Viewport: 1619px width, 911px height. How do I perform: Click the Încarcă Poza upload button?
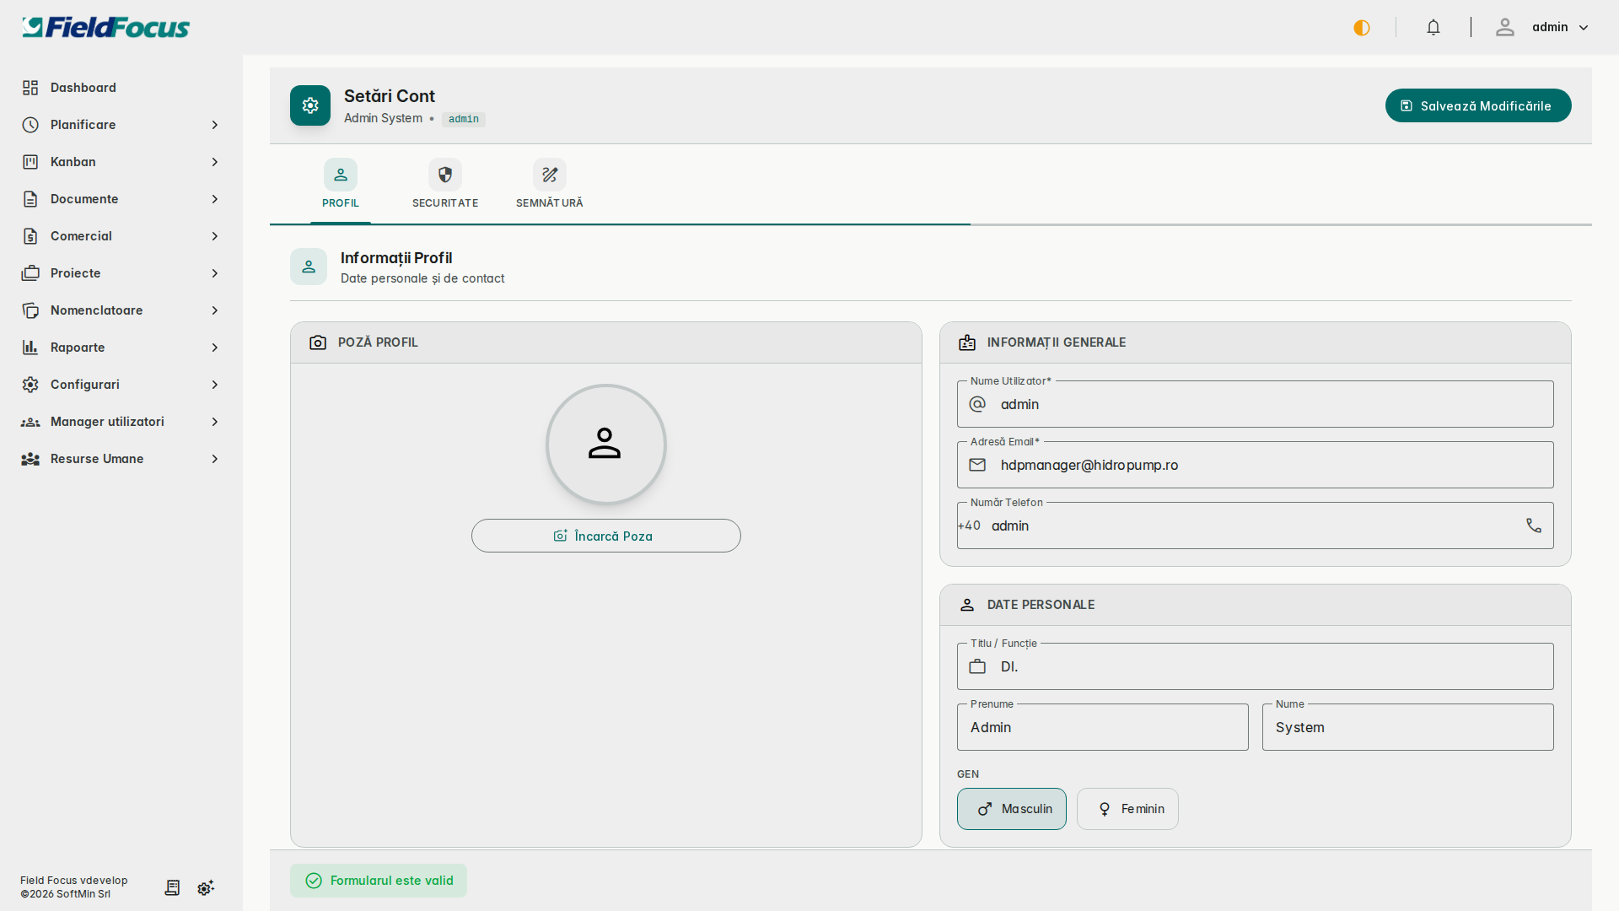[x=605, y=536]
